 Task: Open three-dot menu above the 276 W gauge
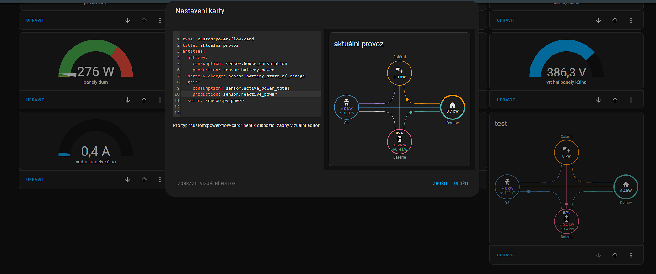160,20
